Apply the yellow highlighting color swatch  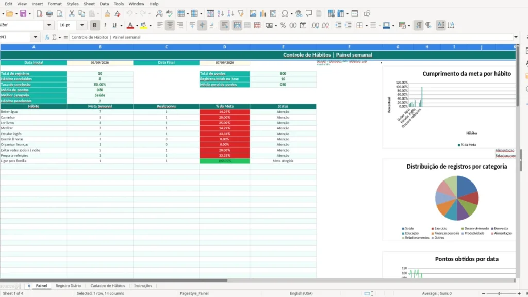tap(143, 25)
